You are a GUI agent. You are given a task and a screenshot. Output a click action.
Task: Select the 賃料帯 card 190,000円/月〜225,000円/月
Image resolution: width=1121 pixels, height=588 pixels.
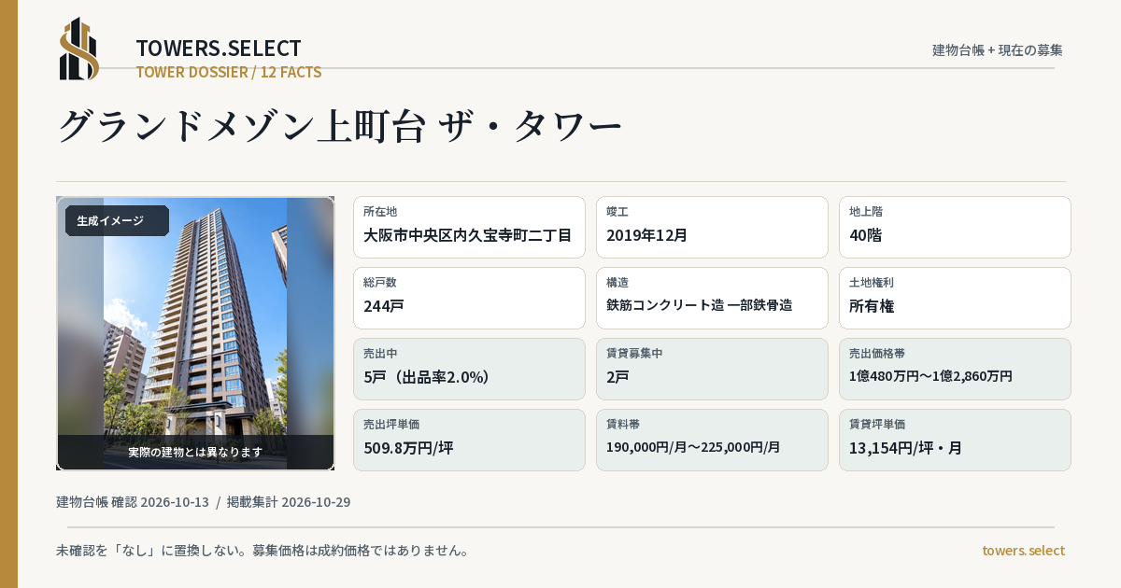click(x=712, y=440)
